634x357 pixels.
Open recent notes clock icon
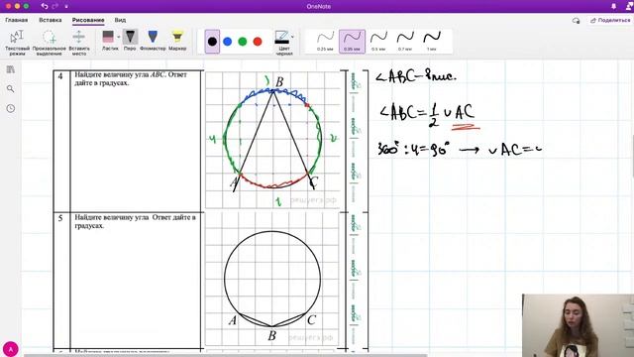(11, 108)
